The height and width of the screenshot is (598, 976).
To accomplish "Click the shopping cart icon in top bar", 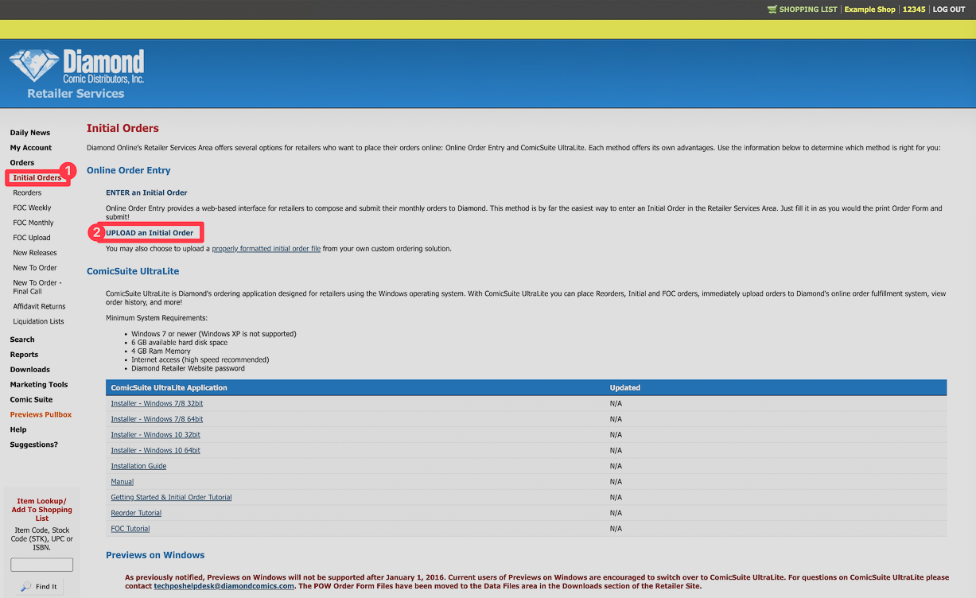I will pyautogui.click(x=772, y=10).
